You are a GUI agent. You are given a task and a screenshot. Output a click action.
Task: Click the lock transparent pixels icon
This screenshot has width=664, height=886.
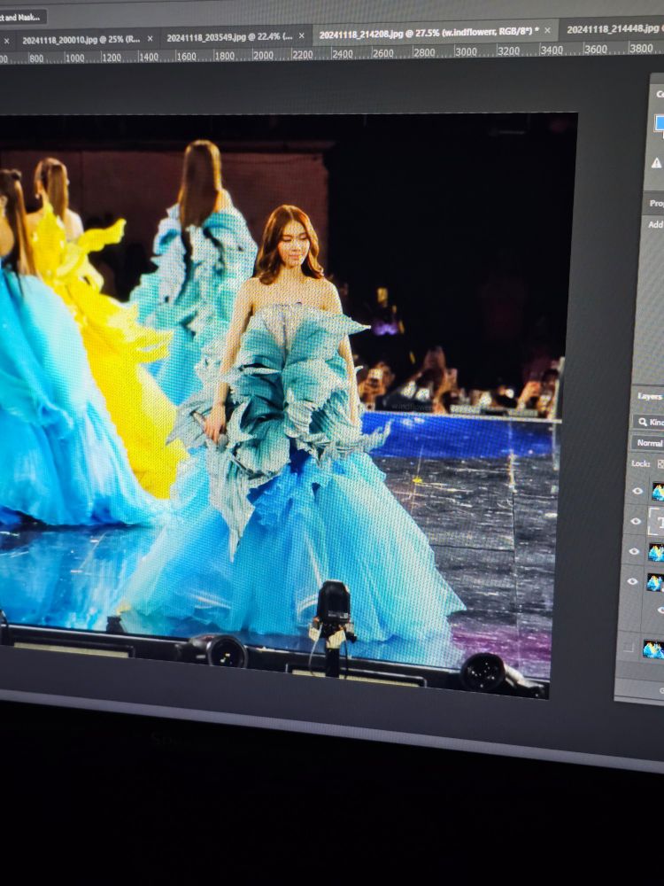(660, 463)
